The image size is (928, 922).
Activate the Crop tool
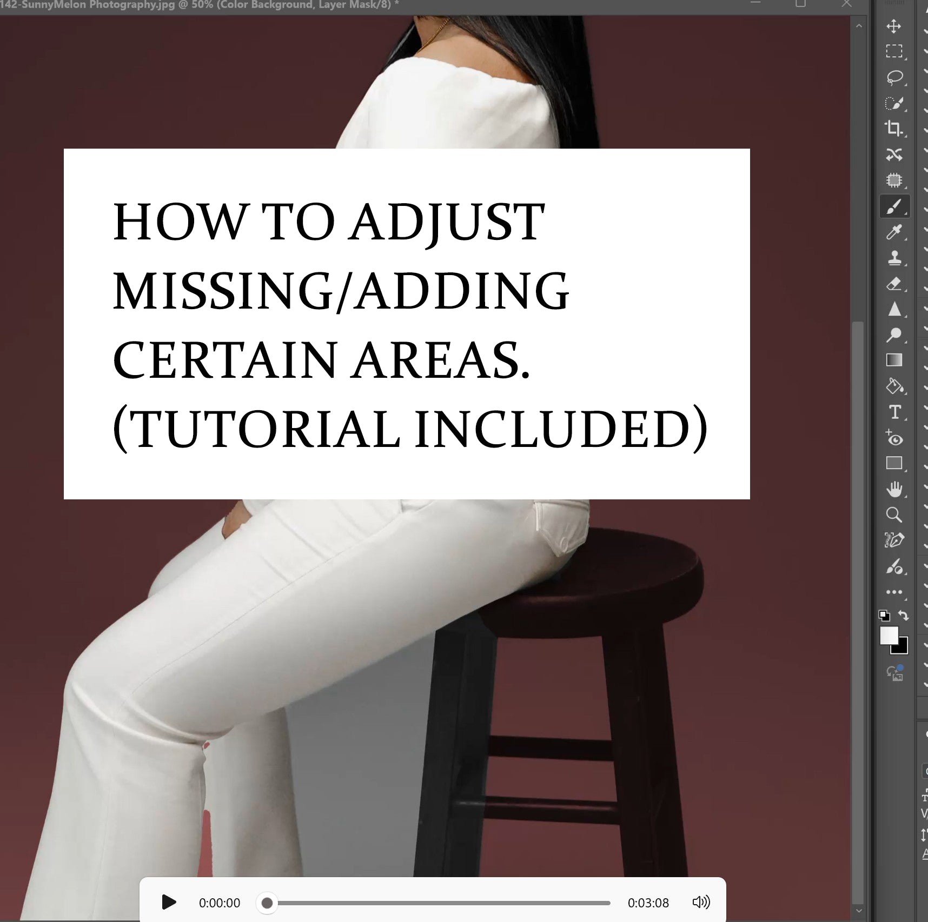tap(894, 129)
